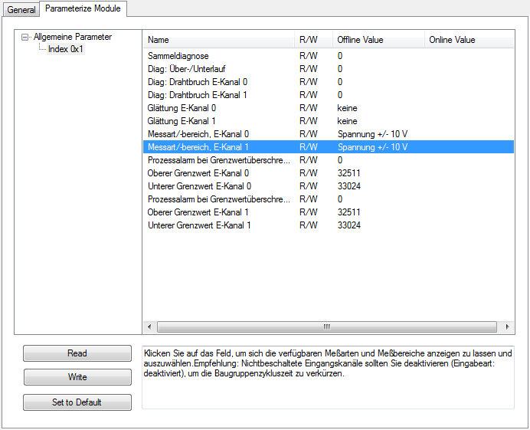Collapse the Allgemeine Parameter tree node

point(25,37)
